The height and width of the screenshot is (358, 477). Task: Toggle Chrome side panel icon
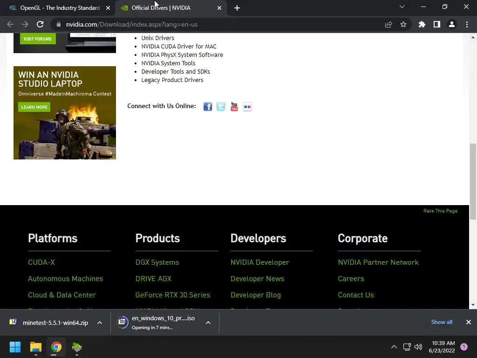[437, 24]
